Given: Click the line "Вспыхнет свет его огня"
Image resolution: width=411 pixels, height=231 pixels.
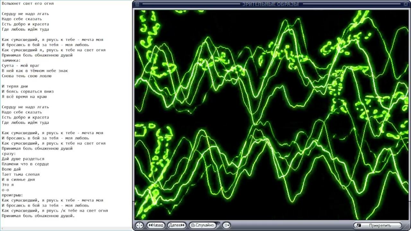Looking at the screenshot, I should (28, 4).
